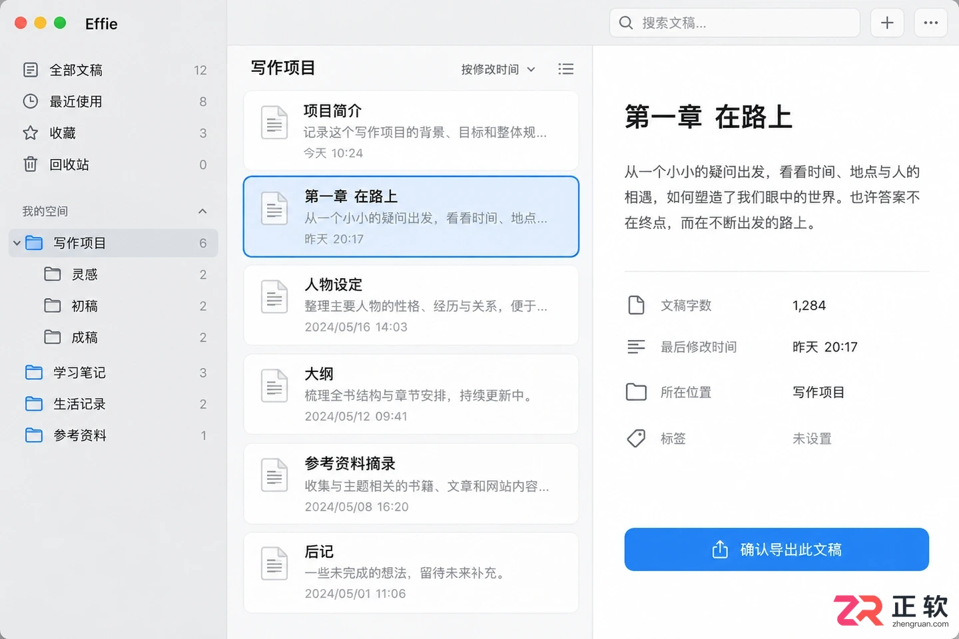Screen dimensions: 959x639
Task: Select 最近使用 label in sidebar
Action: click(76, 101)
